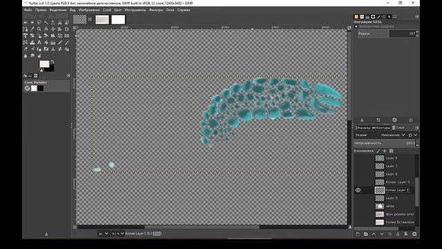Open the Правка menu

tap(41, 10)
